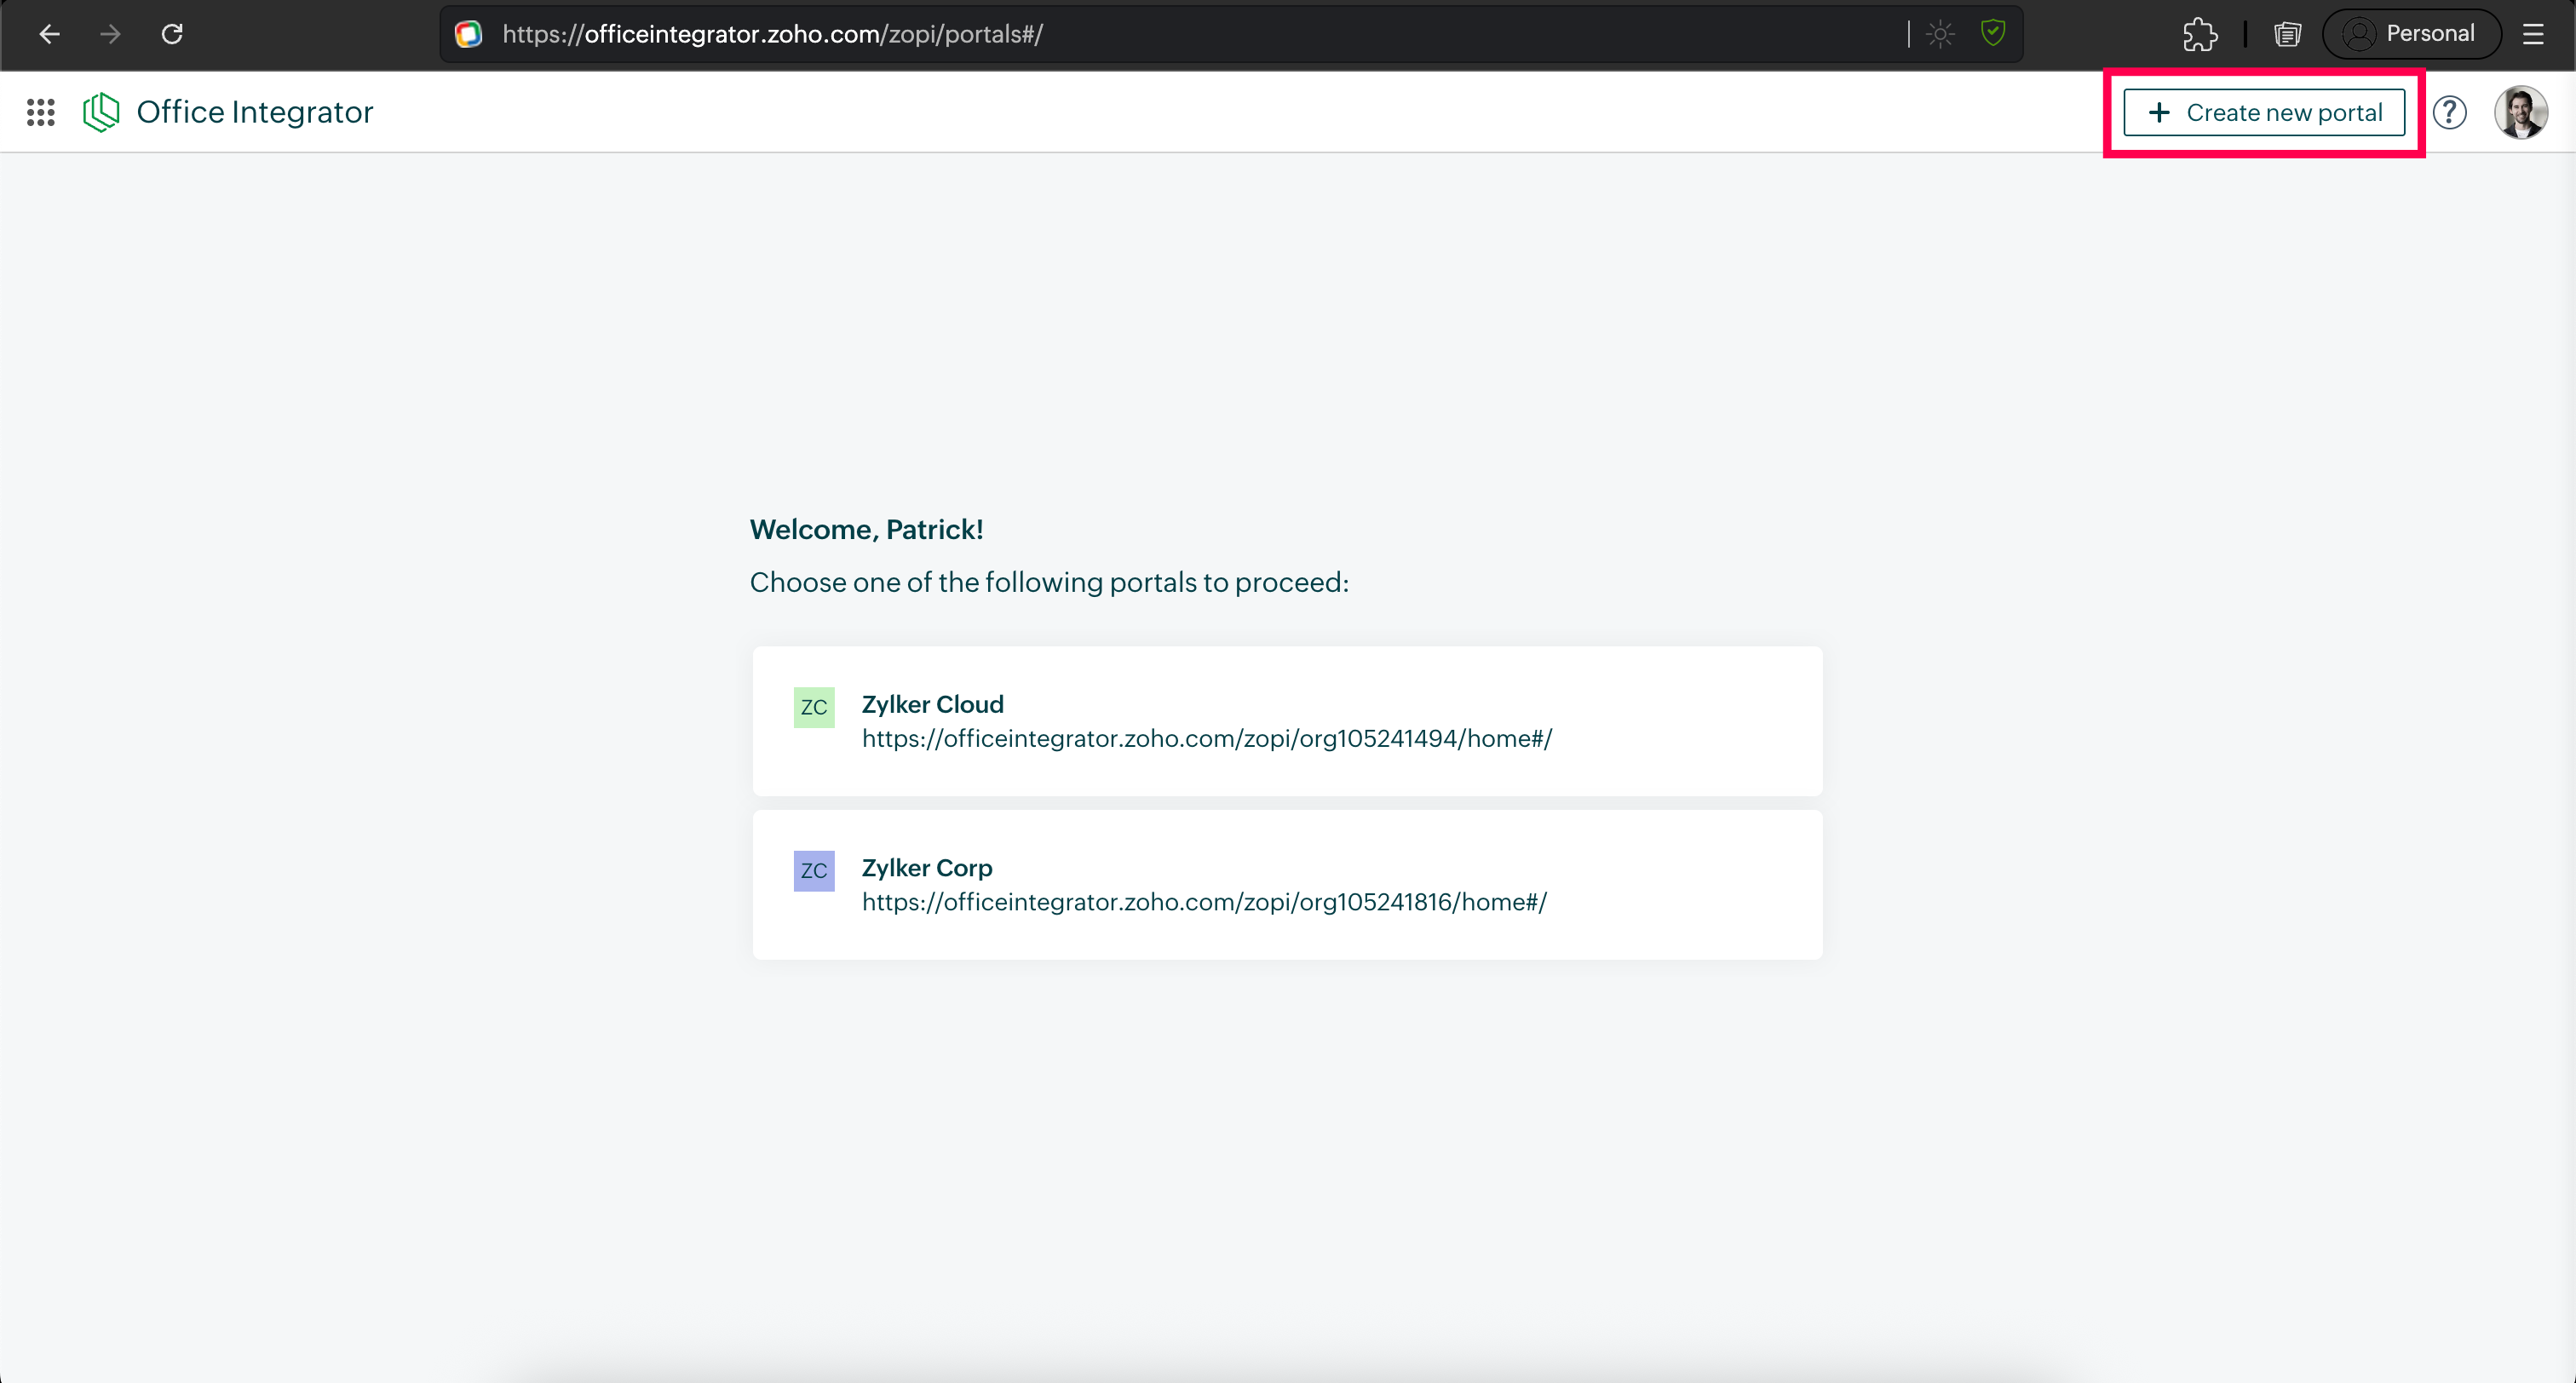Click the Office Integrator logo icon
The height and width of the screenshot is (1383, 2576).
coord(101,112)
